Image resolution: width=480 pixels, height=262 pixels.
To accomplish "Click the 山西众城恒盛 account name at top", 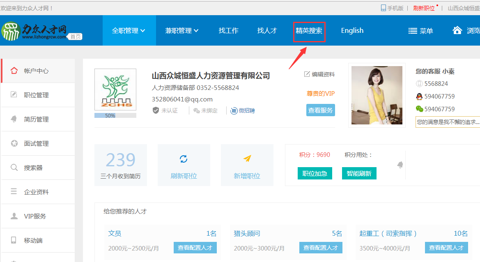I will (x=464, y=8).
